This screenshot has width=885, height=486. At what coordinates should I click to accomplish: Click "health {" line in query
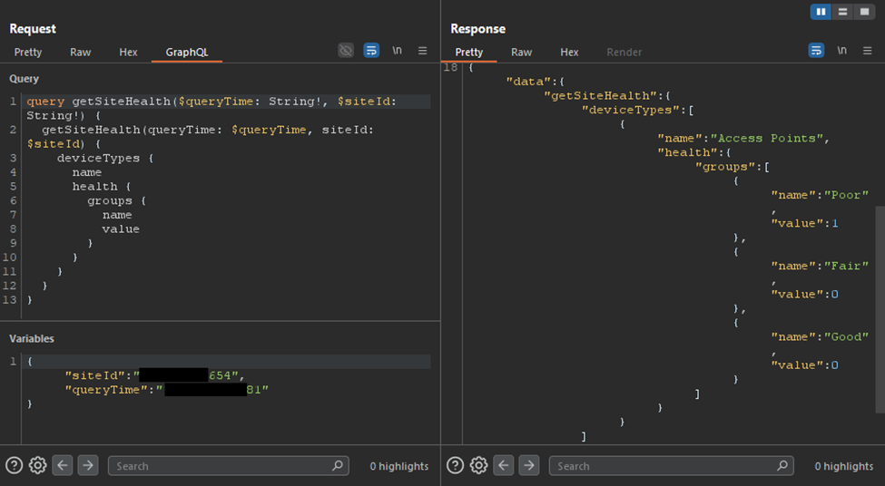click(x=102, y=187)
